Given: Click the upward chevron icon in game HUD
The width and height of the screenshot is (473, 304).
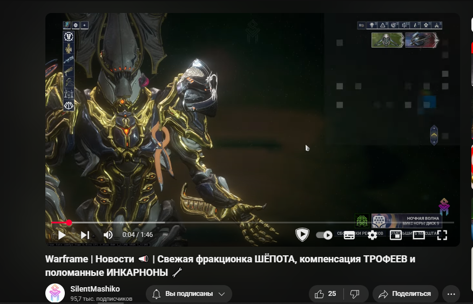Looking at the screenshot, I should (x=437, y=25).
